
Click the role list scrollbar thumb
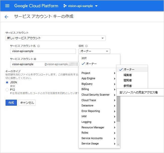118,109
